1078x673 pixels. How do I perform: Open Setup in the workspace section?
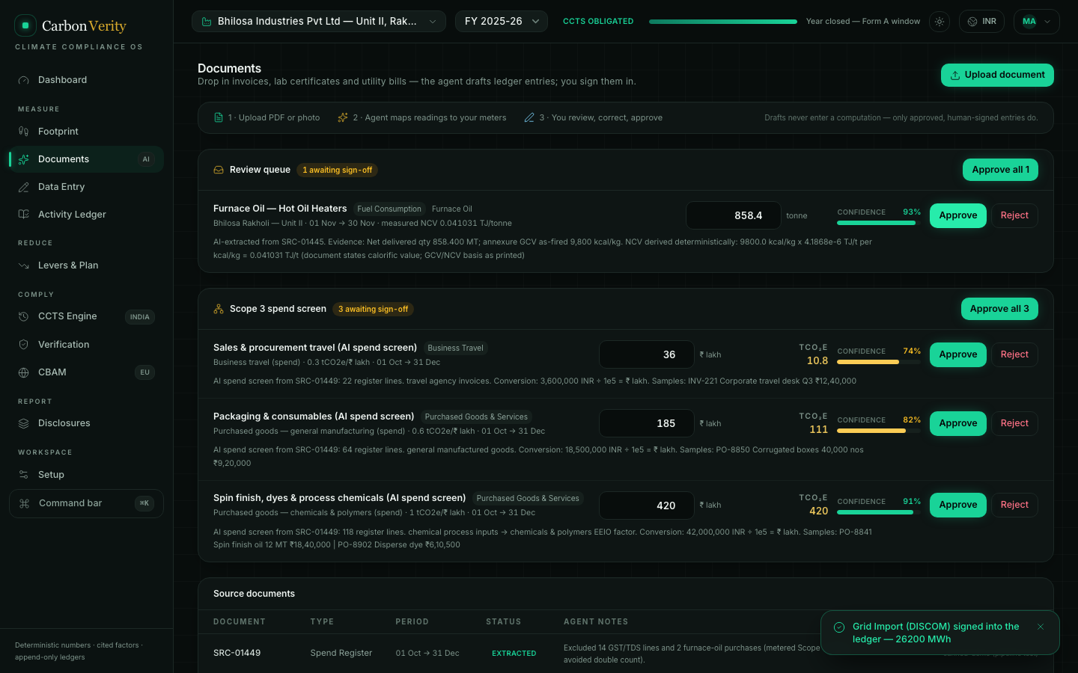click(86, 475)
